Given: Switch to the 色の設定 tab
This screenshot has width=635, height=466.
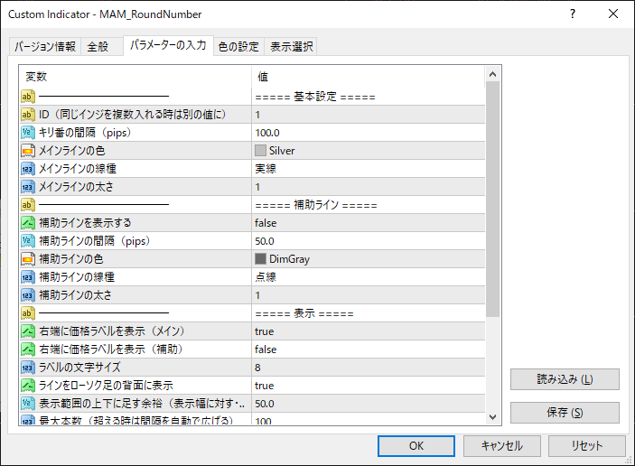Looking at the screenshot, I should (238, 47).
